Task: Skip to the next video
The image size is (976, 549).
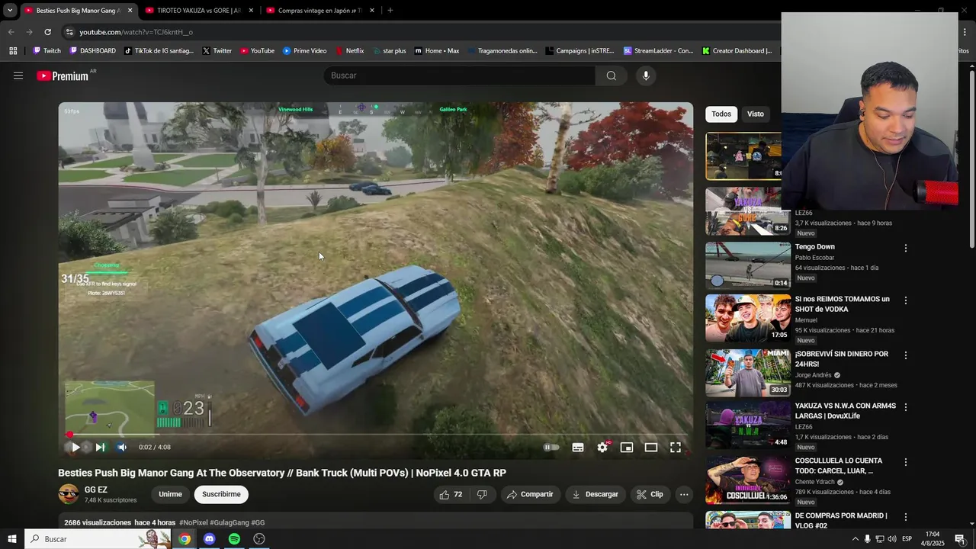Action: [x=100, y=448]
